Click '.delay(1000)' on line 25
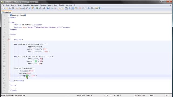Screen dimensions: 173x97 coord(25,73)
